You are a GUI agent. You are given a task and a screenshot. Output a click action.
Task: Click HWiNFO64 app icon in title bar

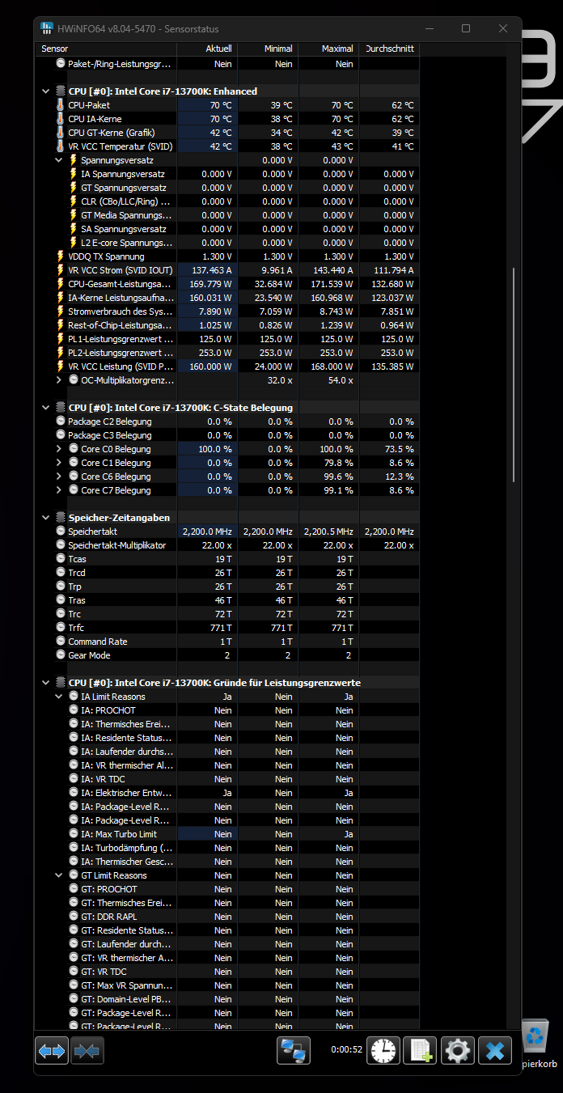pos(47,28)
